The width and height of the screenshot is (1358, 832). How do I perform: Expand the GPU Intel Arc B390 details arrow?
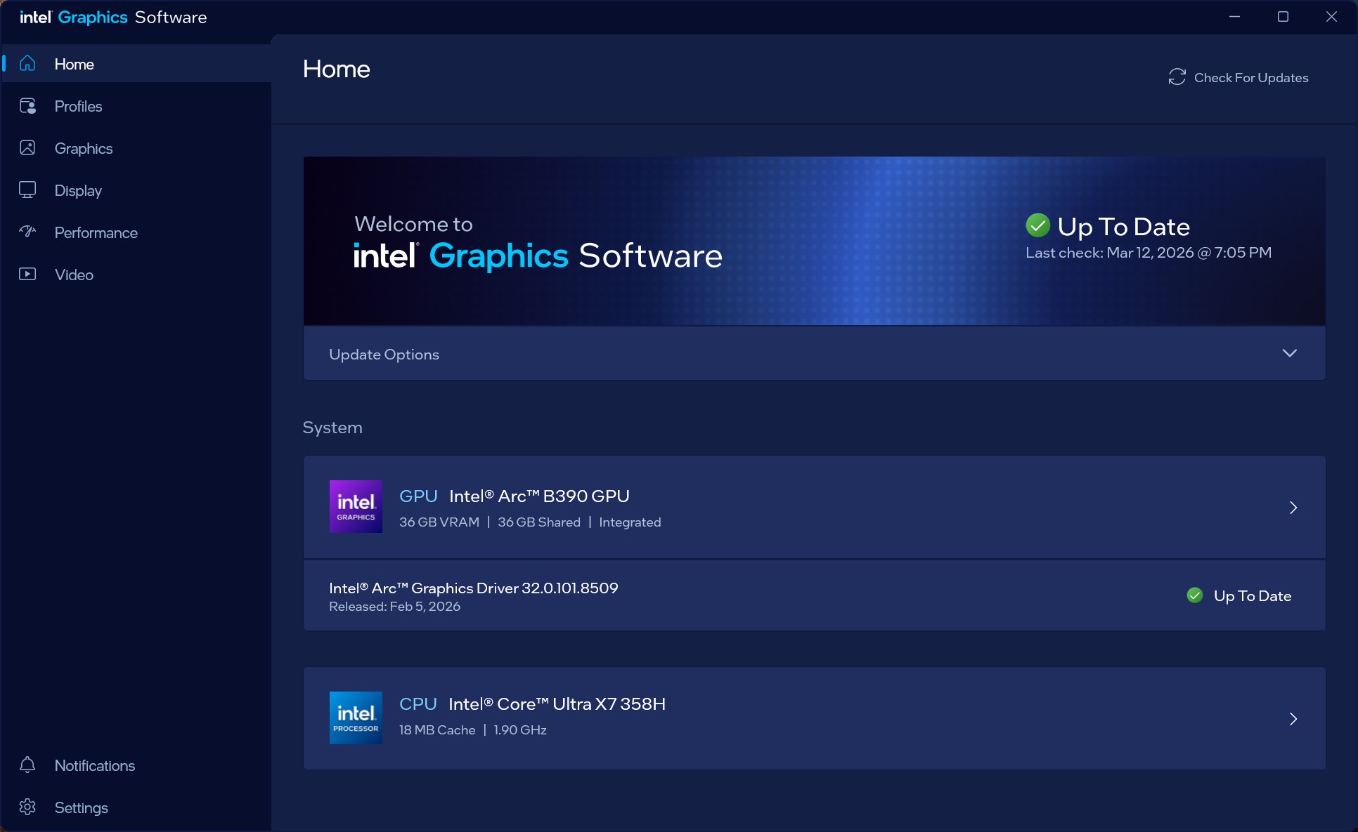1293,508
